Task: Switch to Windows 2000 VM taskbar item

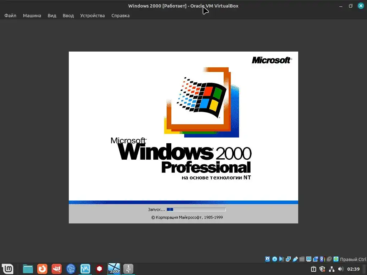Action: point(114,269)
